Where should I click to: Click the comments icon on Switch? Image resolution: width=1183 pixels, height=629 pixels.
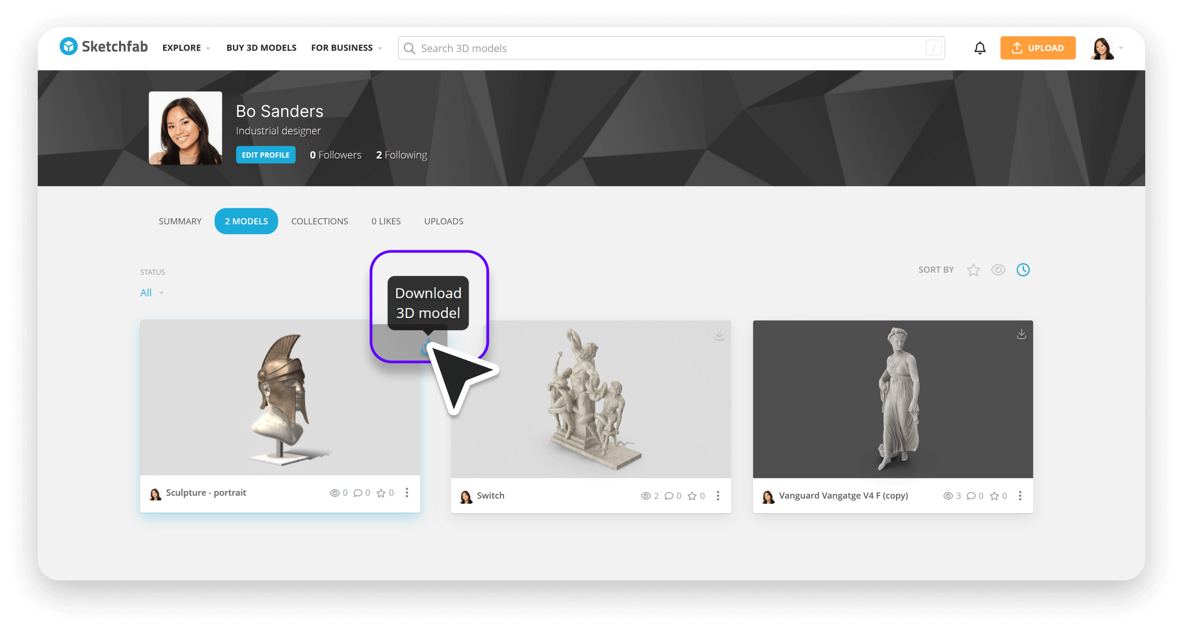click(669, 495)
